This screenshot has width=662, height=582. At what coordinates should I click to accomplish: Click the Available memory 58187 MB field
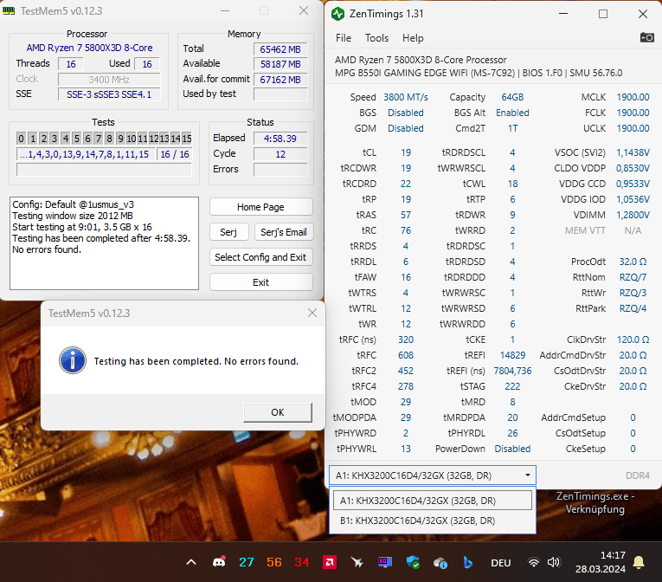click(280, 64)
